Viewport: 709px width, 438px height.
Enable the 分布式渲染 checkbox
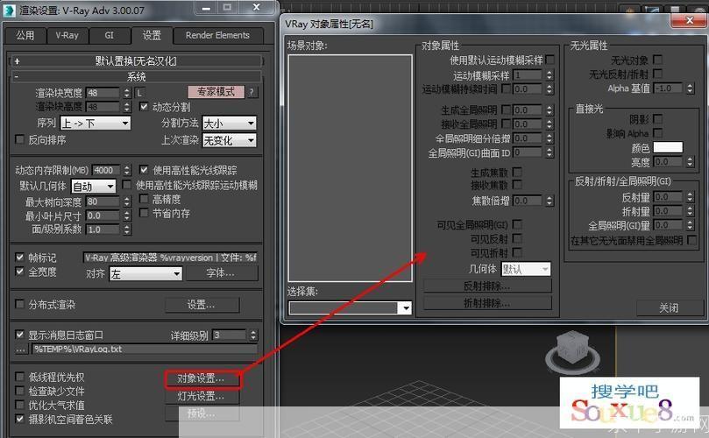[19, 304]
